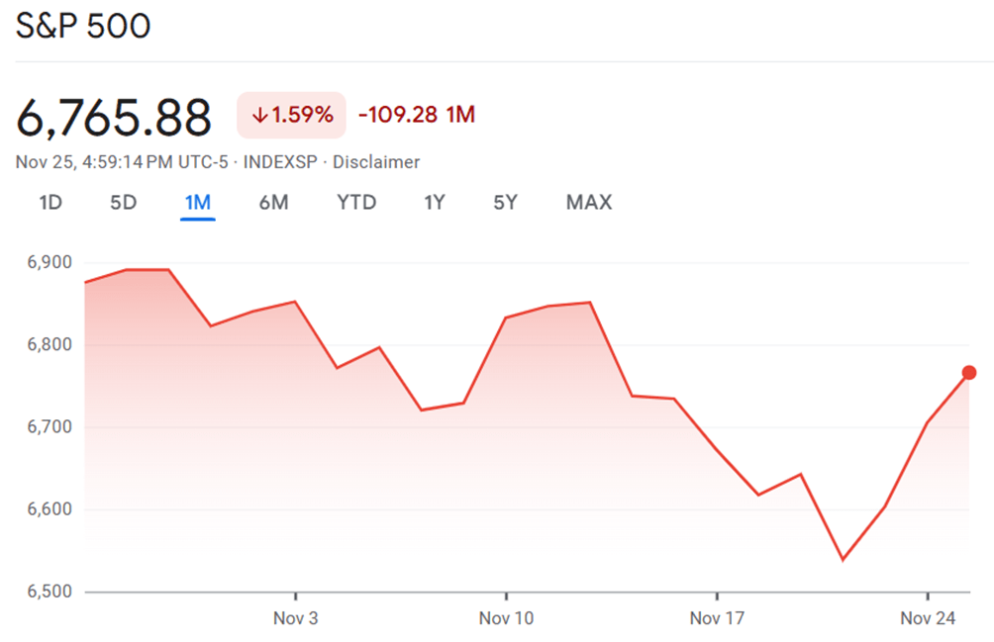Click the red down arrow percentage badge

291,115
